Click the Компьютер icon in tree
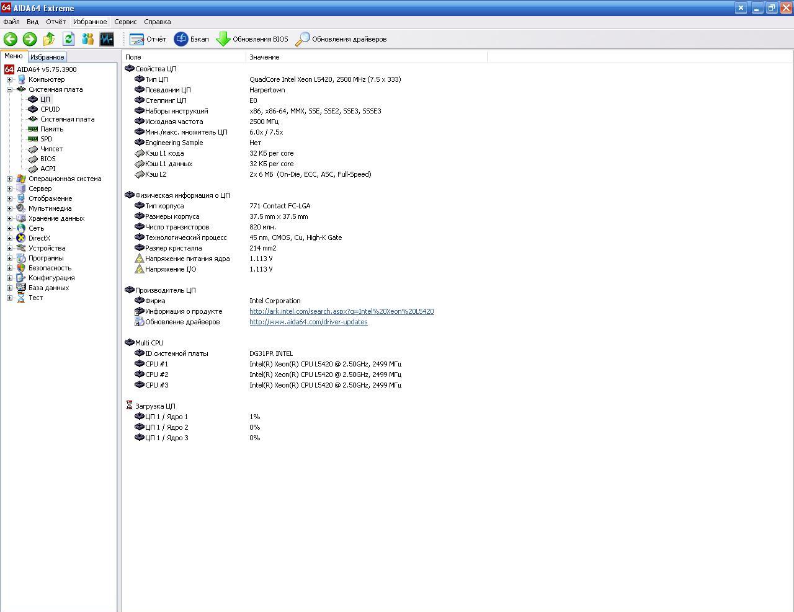The image size is (794, 612). pyautogui.click(x=21, y=79)
